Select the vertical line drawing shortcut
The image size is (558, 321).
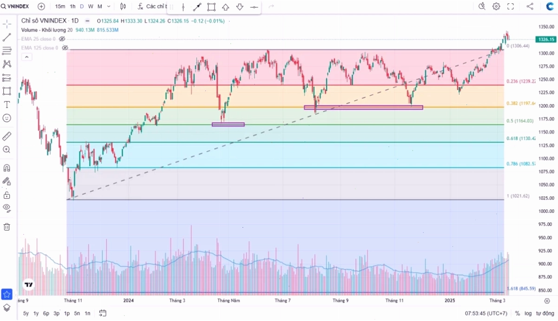(183, 7)
